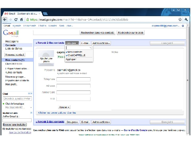Click the magnifier in group search box
Image resolution: width=191 pixels, height=143 pixels.
click(91, 48)
